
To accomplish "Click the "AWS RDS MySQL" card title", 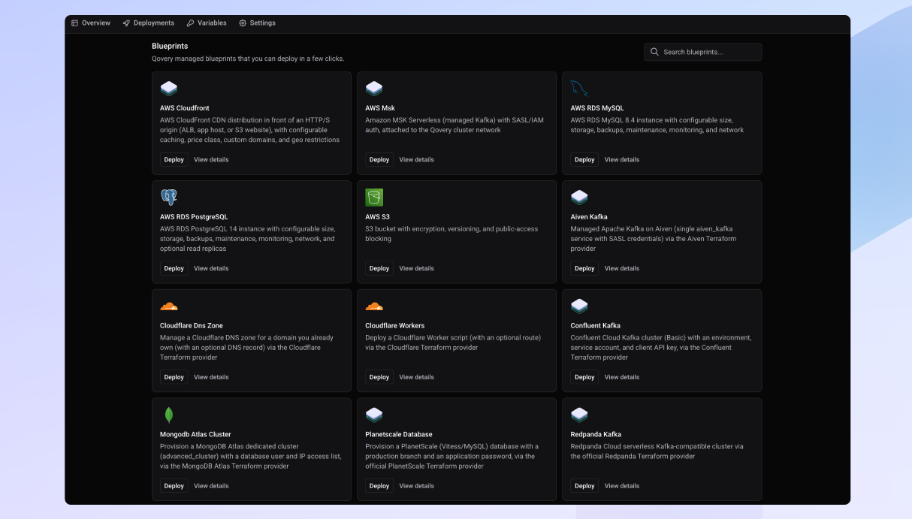I will pos(597,108).
